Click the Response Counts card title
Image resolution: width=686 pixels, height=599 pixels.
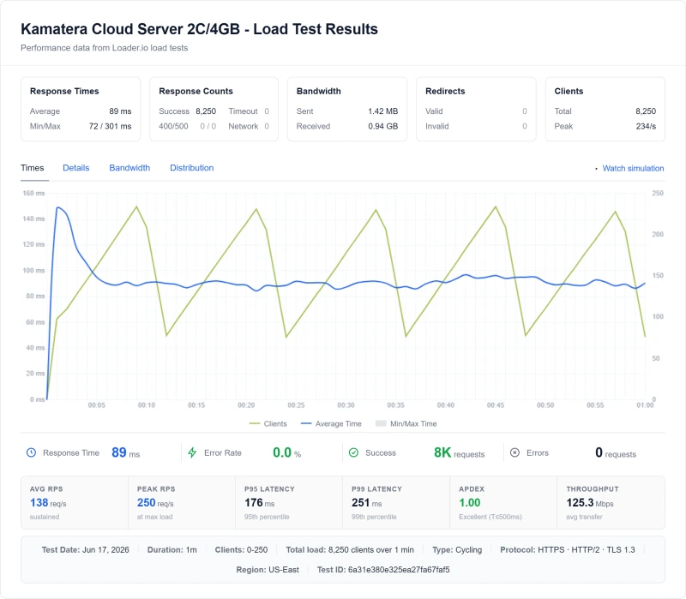196,91
